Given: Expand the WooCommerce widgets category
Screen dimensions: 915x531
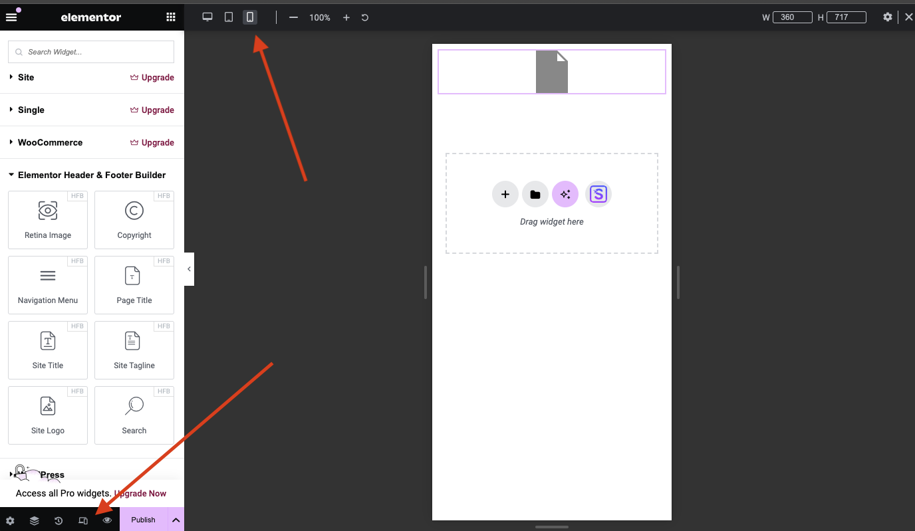Looking at the screenshot, I should [x=50, y=143].
